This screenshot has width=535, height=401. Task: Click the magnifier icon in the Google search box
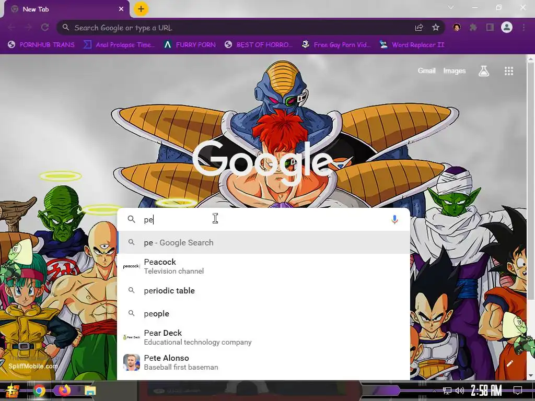[x=131, y=219]
